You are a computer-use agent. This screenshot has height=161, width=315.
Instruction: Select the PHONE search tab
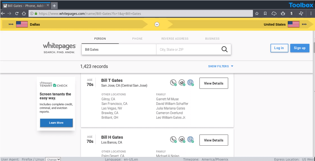(137, 39)
